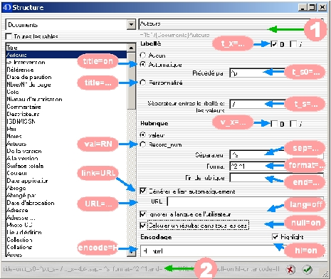Click the field list scroll down arrow
Viewport: 331px width, 279px height.
click(131, 252)
